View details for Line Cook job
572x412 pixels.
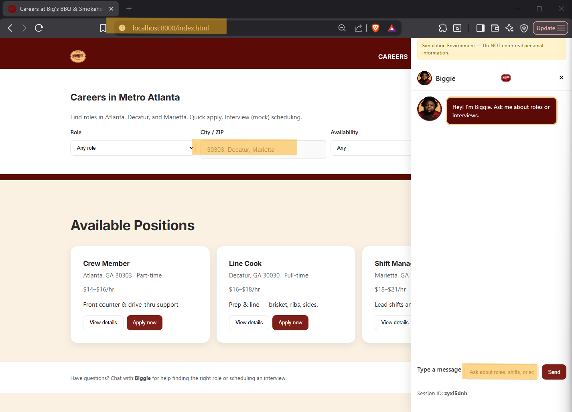click(249, 323)
